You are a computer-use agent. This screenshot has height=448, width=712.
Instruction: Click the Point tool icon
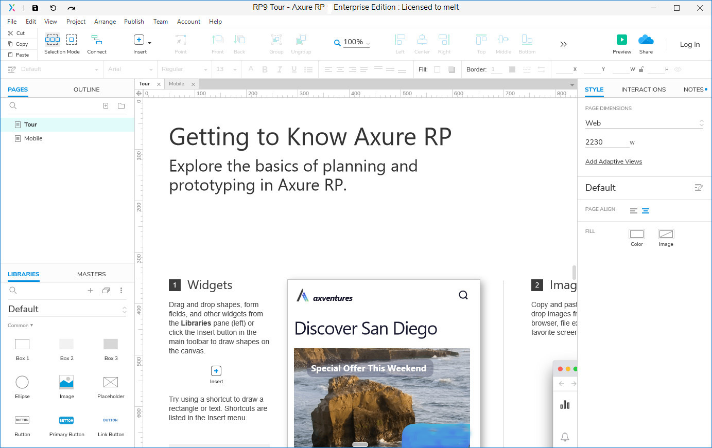(x=181, y=40)
